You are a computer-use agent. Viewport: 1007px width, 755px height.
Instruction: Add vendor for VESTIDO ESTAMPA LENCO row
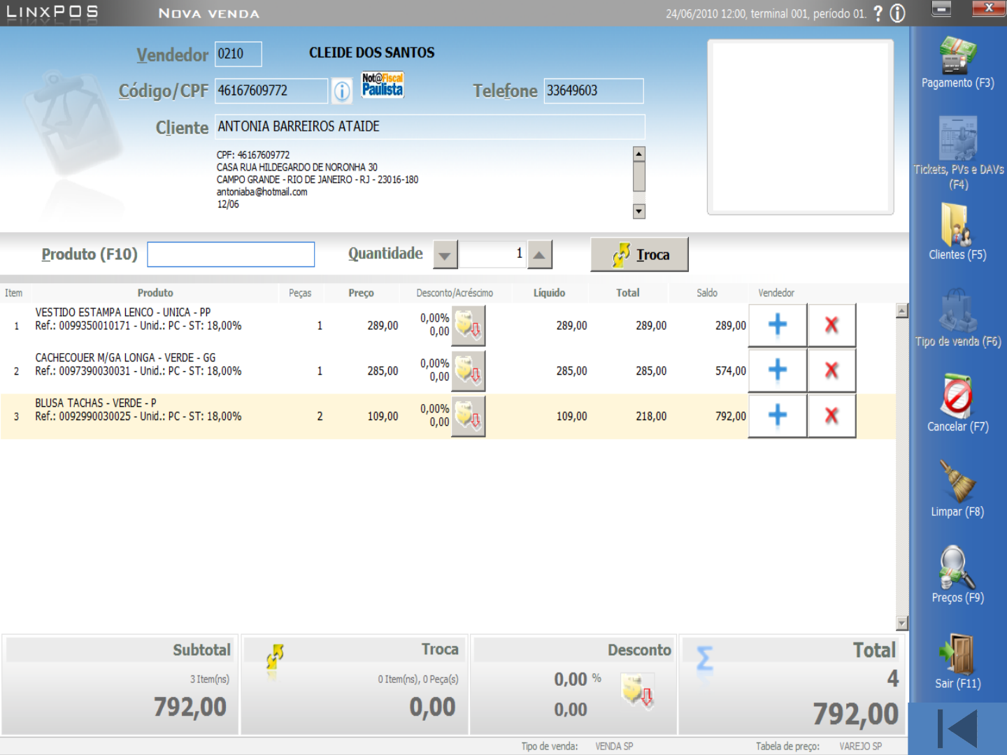(x=778, y=325)
